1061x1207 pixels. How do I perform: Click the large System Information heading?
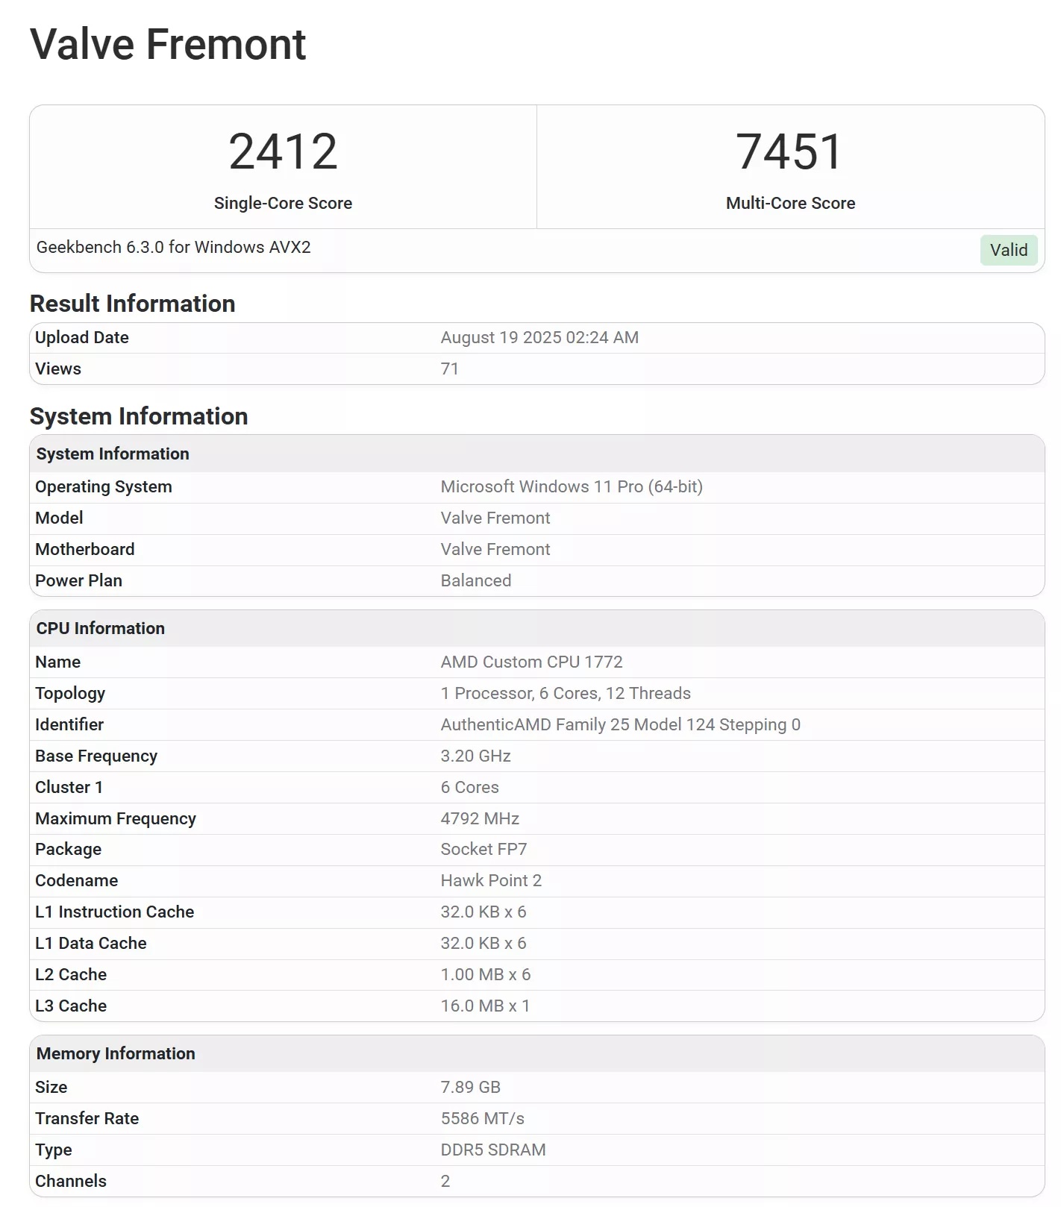pos(139,416)
